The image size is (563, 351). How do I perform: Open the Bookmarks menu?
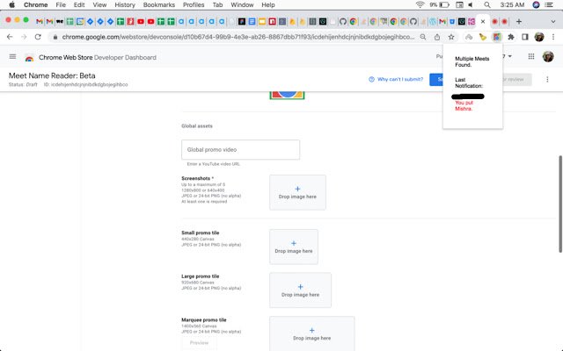click(x=159, y=5)
